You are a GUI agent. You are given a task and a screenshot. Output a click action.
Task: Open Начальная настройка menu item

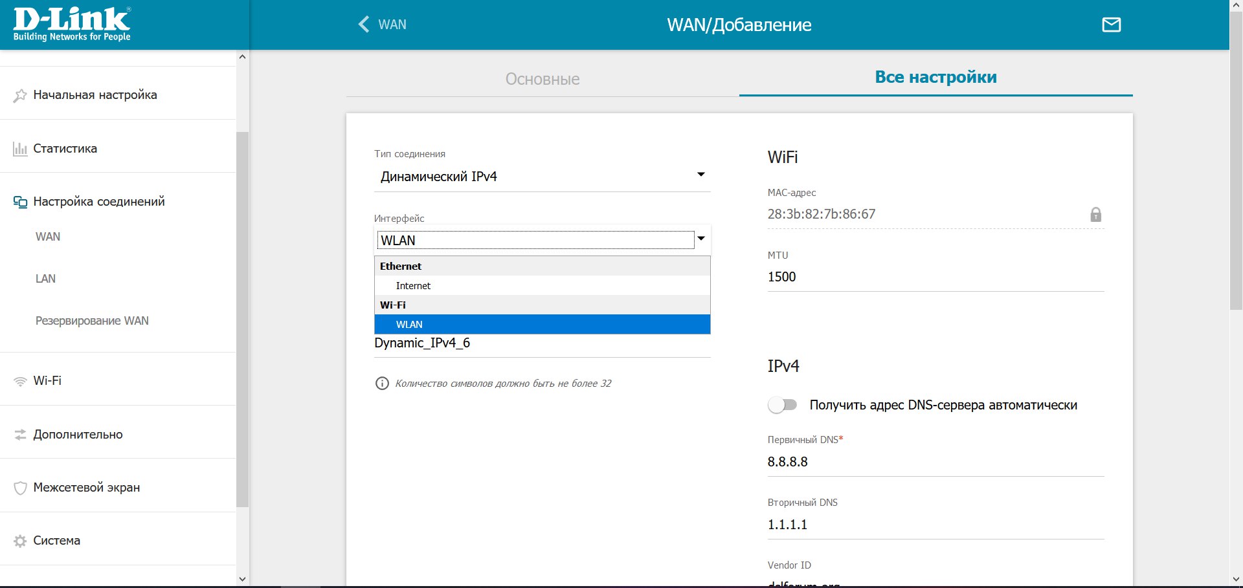point(118,95)
